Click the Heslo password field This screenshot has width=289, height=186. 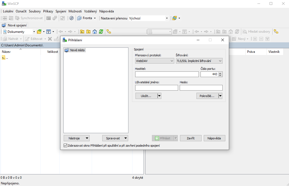[201, 88]
